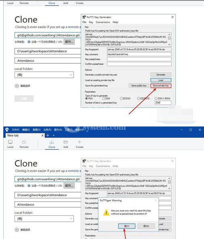The height and width of the screenshot is (239, 204).
Task: Open the 仓库(R) menu
Action: tap(47, 130)
